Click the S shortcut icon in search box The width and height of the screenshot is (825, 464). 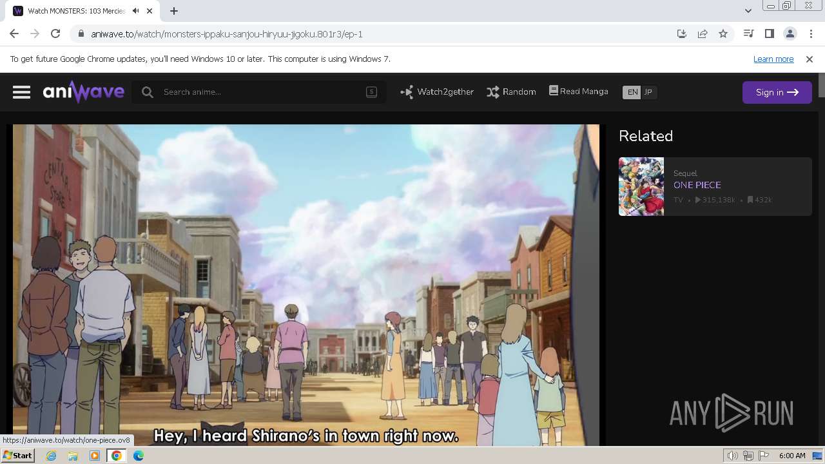pyautogui.click(x=371, y=92)
